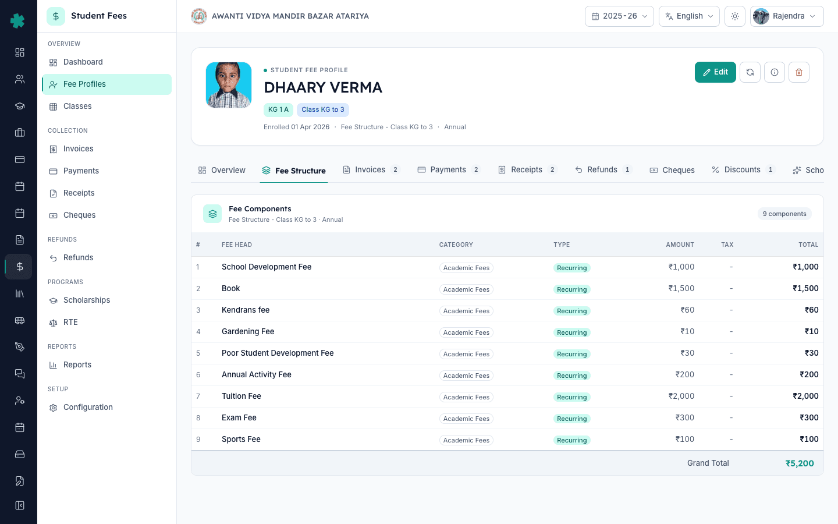The height and width of the screenshot is (524, 838).
Task: Open the file edit icon in left rail
Action: (x=20, y=481)
